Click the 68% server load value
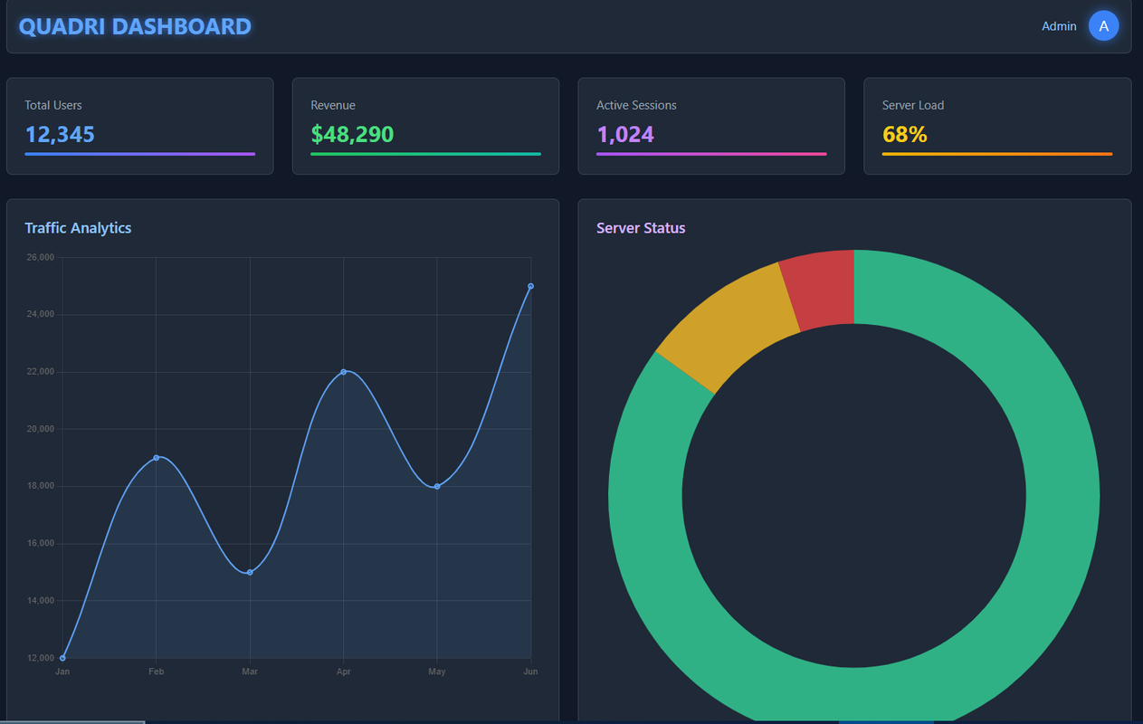Viewport: 1143px width, 724px height. pos(905,134)
